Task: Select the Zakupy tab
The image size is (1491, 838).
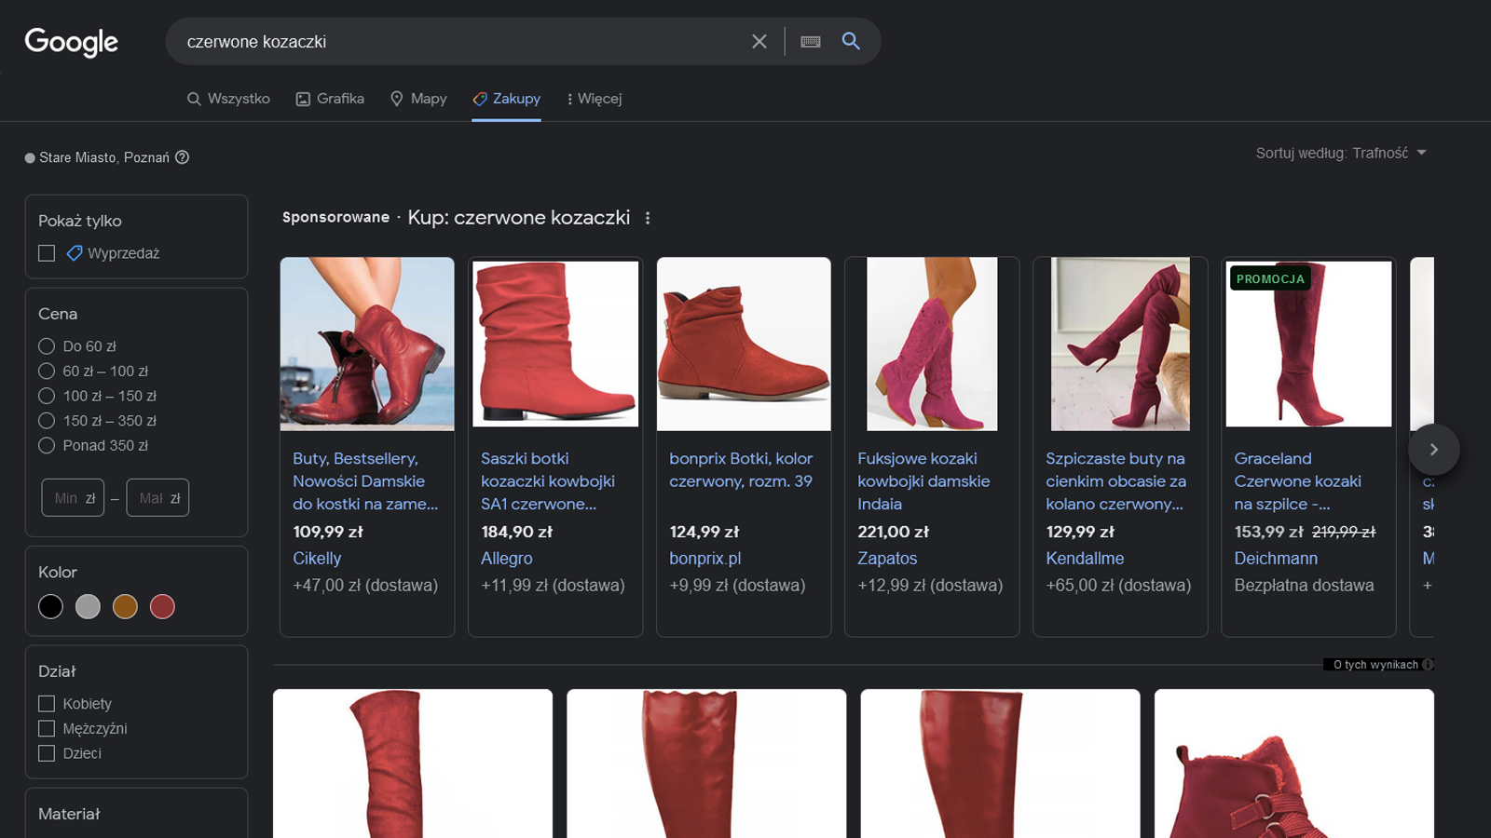Action: pos(506,99)
